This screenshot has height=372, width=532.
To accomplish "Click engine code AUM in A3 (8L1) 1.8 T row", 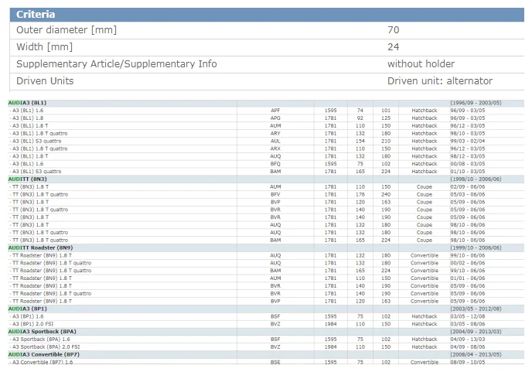I will [x=275, y=126].
